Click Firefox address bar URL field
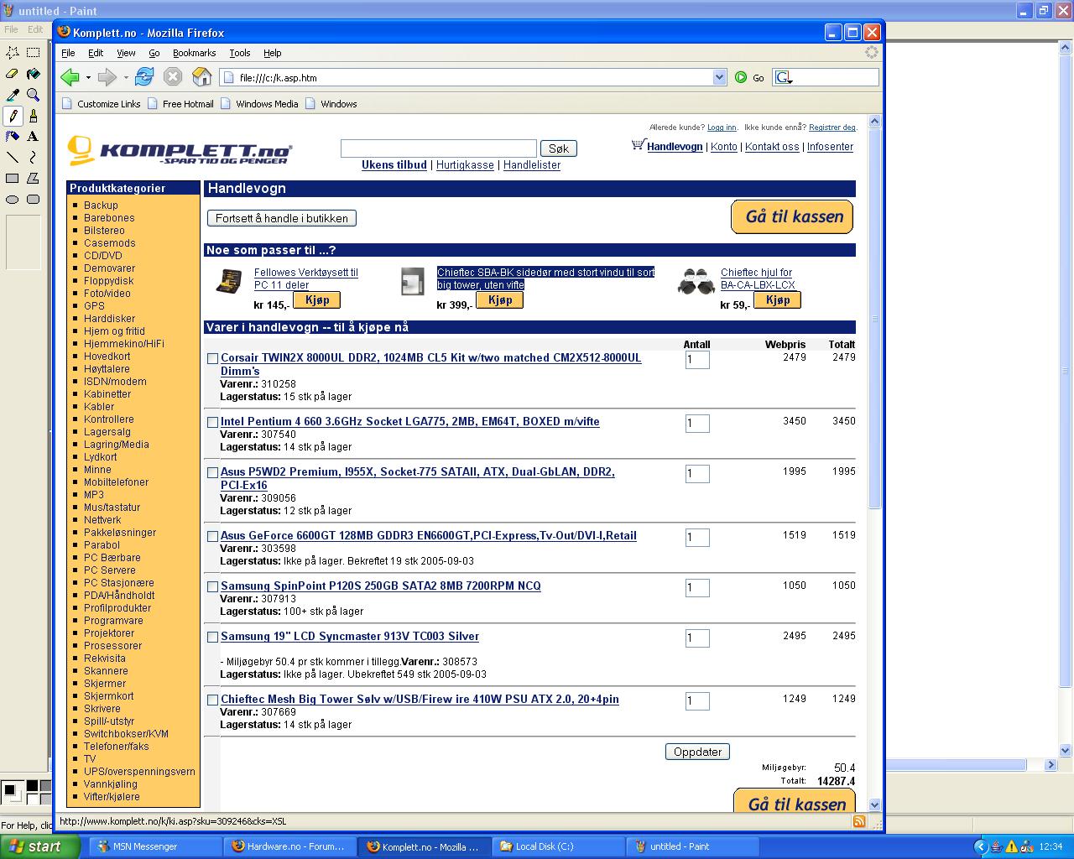This screenshot has height=859, width=1074. point(467,77)
